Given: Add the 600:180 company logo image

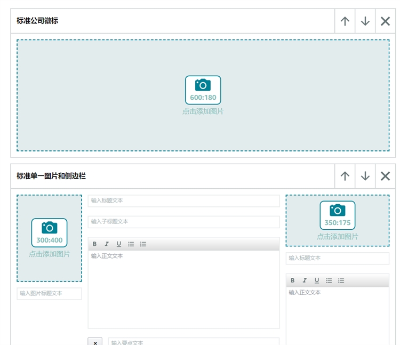Looking at the screenshot, I should [x=203, y=95].
